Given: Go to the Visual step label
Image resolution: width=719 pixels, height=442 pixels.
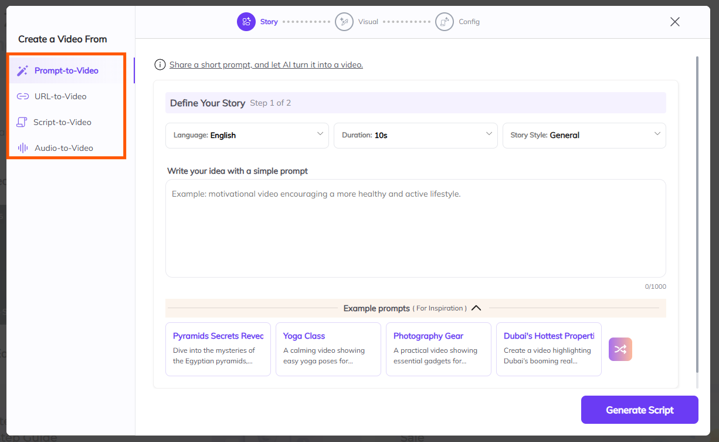Looking at the screenshot, I should tap(368, 22).
